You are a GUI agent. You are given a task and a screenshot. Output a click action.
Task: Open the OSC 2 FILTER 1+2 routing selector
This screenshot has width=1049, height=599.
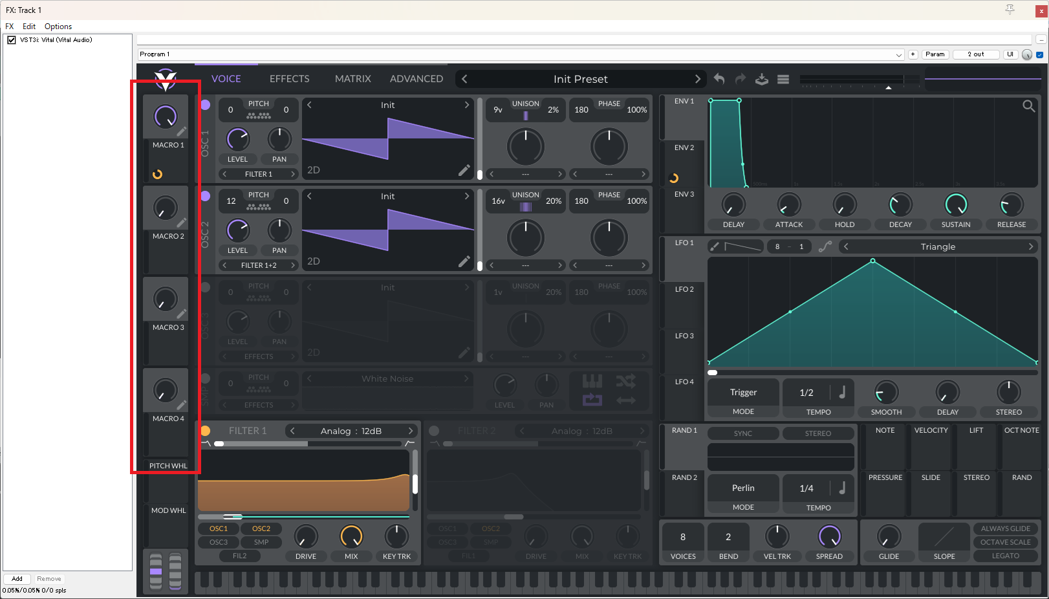click(x=259, y=265)
